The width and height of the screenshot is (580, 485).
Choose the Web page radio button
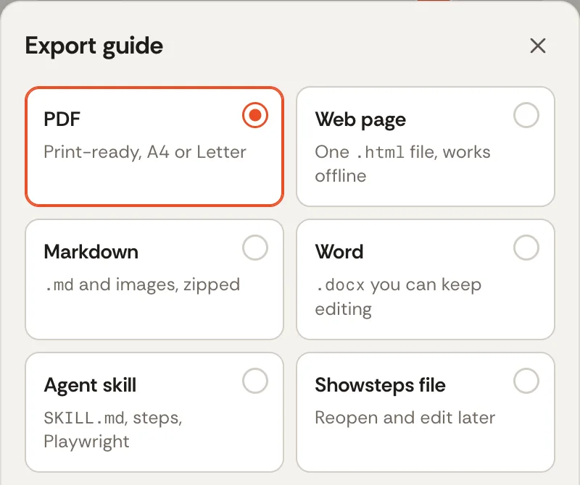click(x=526, y=115)
